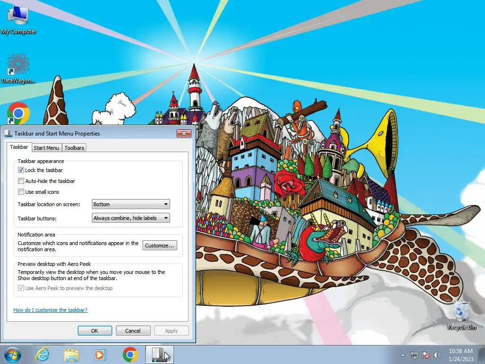Click the Apply button

coord(171,330)
